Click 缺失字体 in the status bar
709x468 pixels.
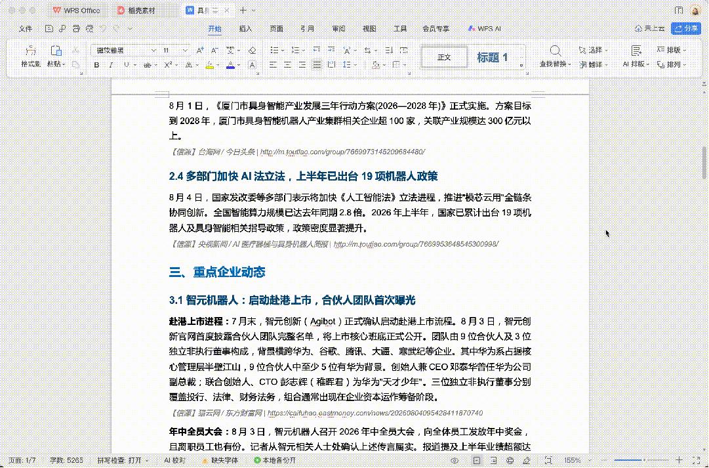coord(220,460)
